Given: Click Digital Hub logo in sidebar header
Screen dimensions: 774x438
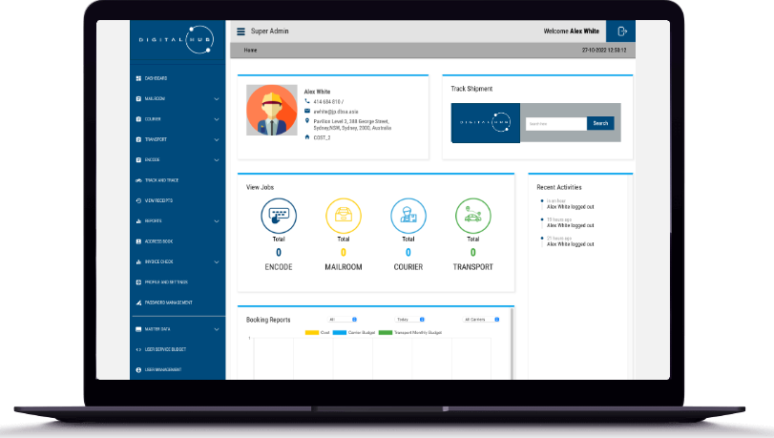Looking at the screenshot, I should click(177, 39).
